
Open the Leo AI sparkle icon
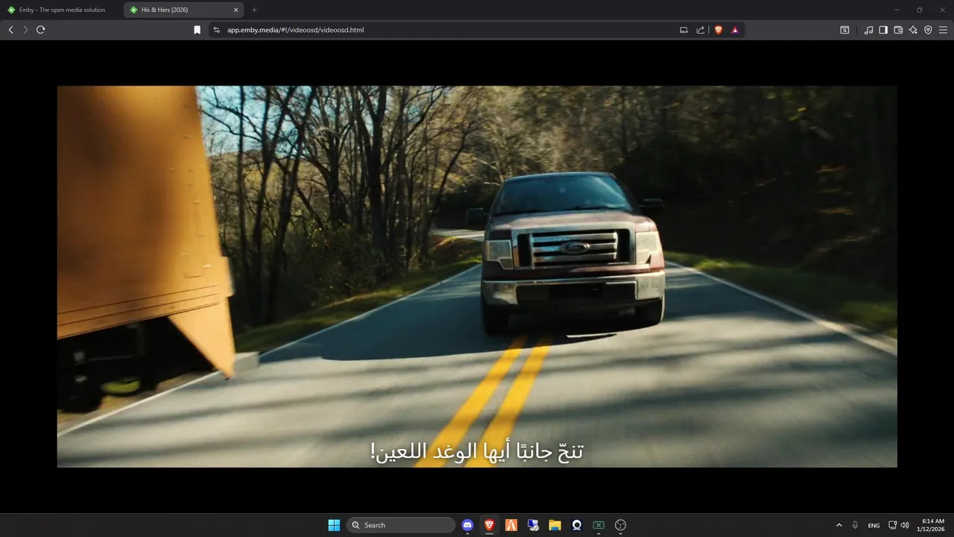pyautogui.click(x=913, y=30)
